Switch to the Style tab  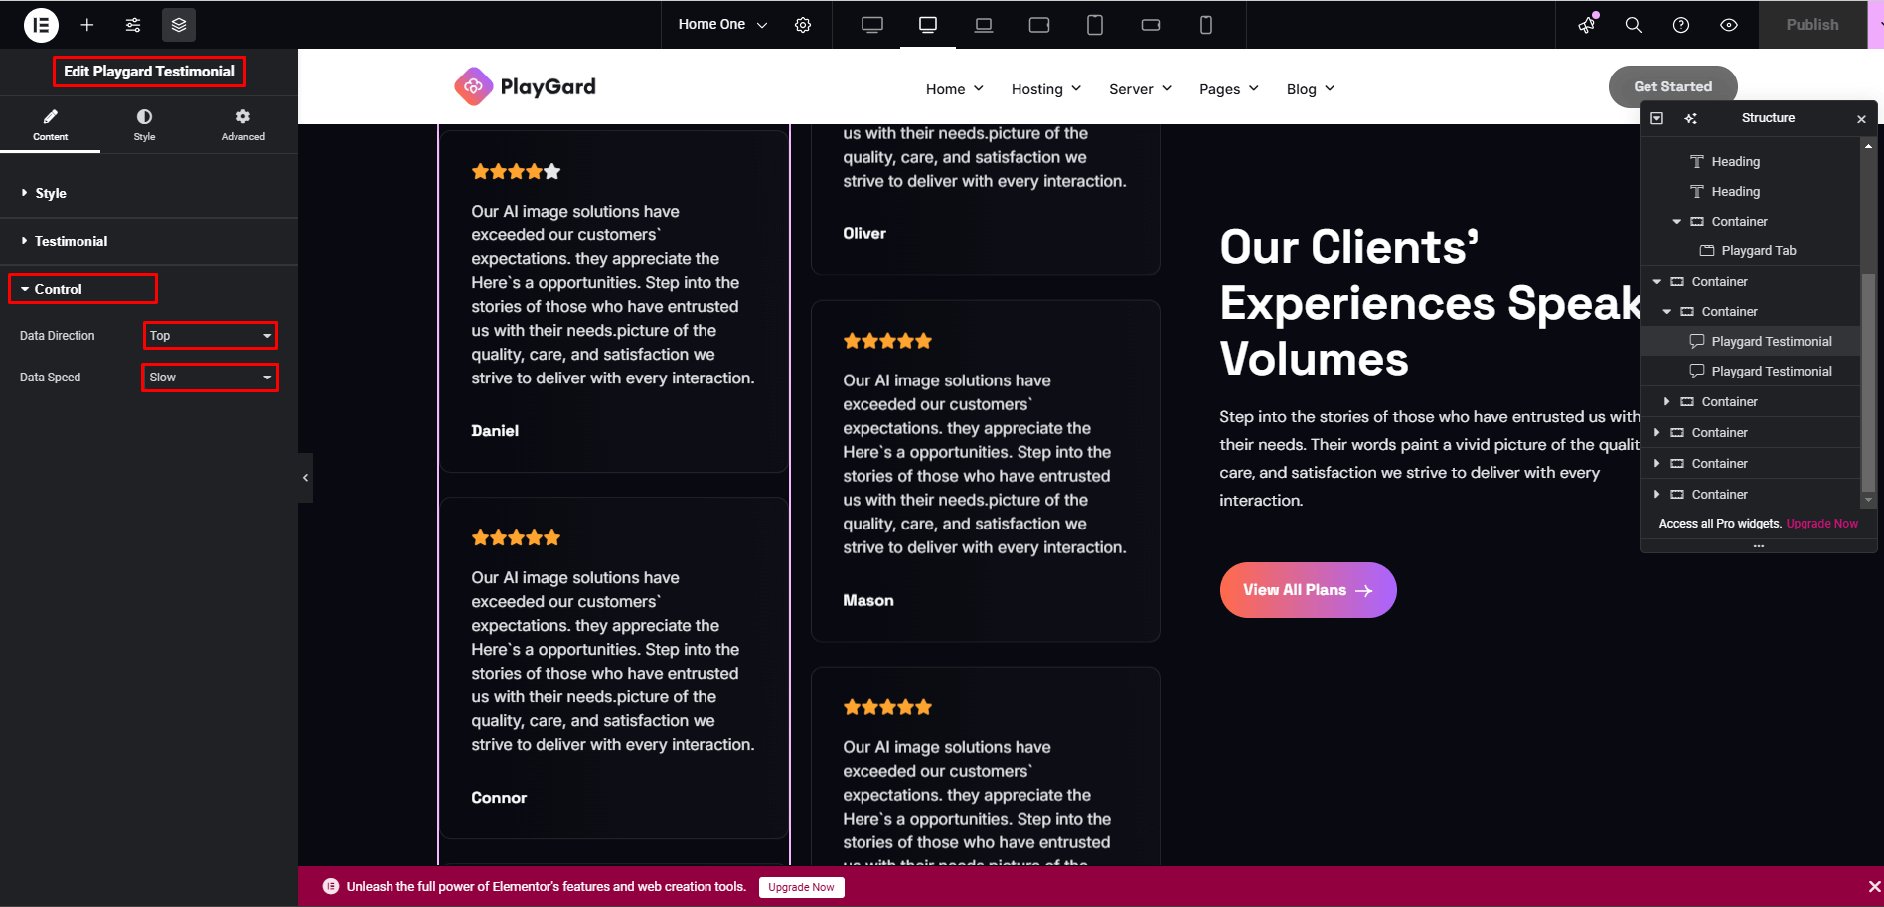[145, 125]
